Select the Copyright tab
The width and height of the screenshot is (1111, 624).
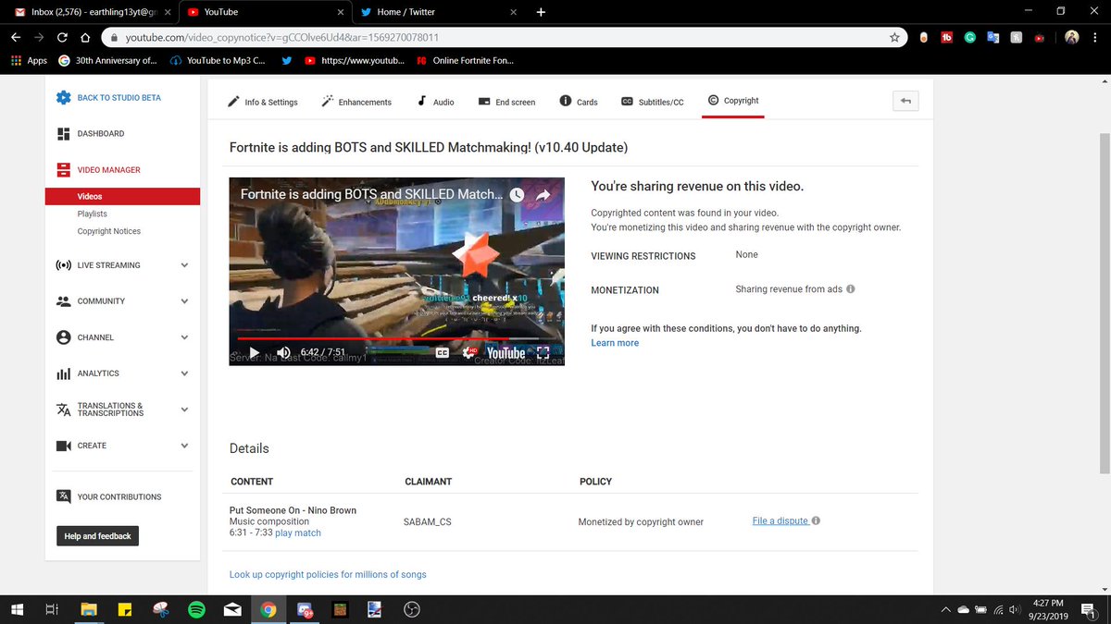[732, 101]
